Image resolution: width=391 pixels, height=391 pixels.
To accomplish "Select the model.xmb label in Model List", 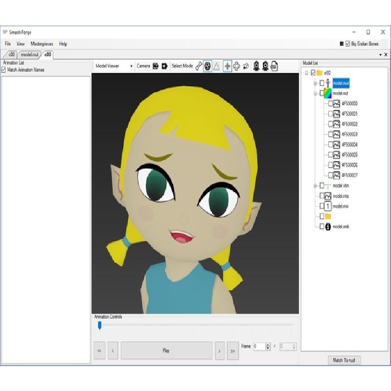I will (341, 227).
